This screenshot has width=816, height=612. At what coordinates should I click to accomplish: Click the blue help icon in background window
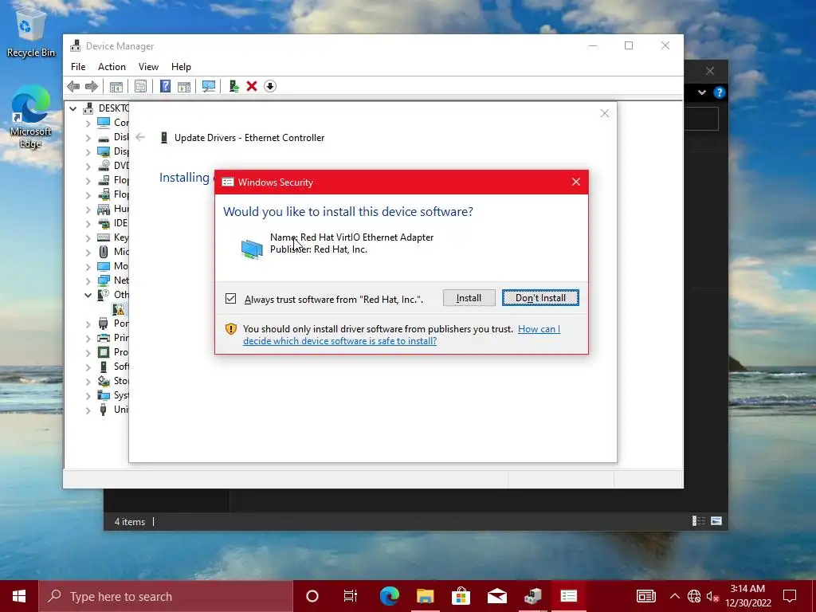(x=720, y=92)
